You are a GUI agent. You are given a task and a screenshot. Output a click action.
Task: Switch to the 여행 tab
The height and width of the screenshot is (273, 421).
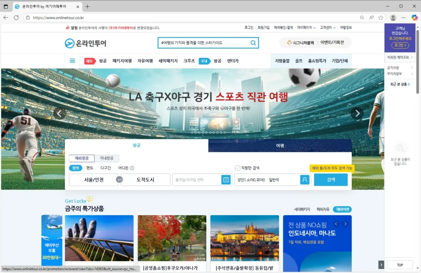point(280,146)
